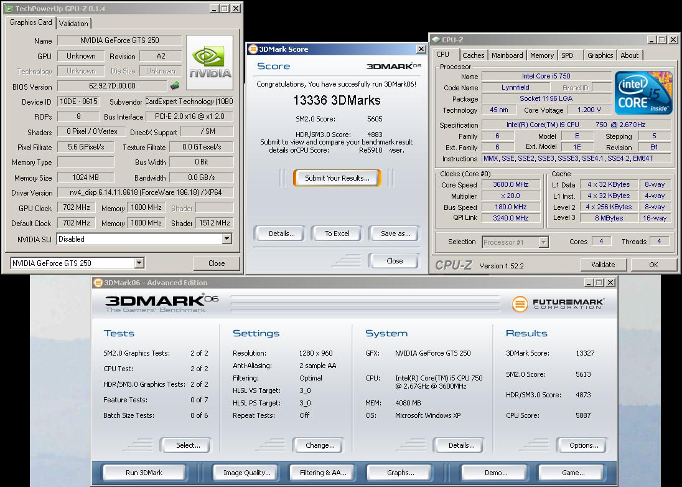Click the Memory Size value 1024 MB
The width and height of the screenshot is (682, 487).
tap(86, 177)
